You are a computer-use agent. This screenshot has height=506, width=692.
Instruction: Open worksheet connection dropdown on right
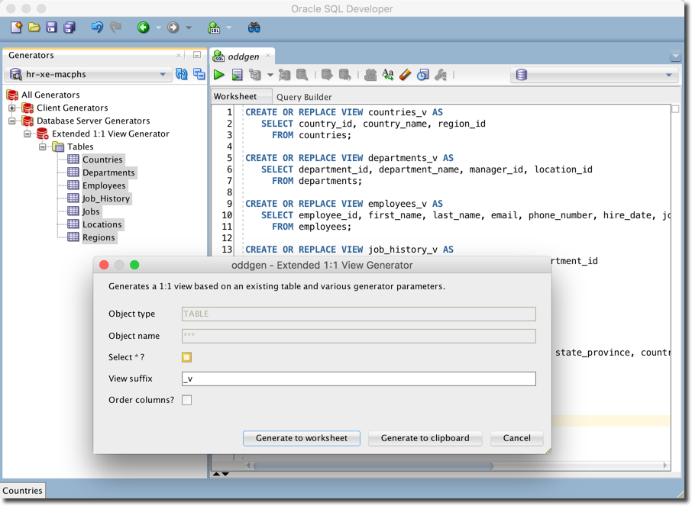click(668, 75)
